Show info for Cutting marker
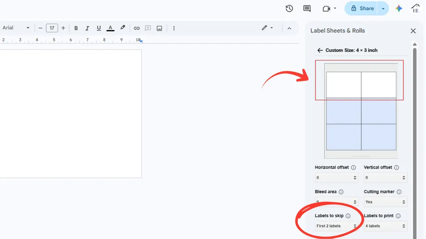The height and width of the screenshot is (239, 426). pos(399,192)
